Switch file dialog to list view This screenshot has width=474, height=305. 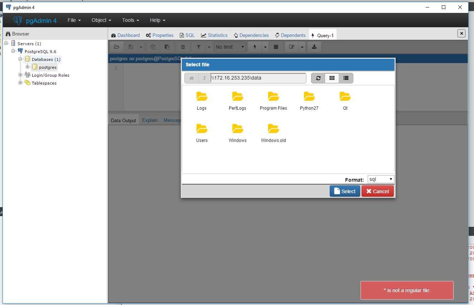pyautogui.click(x=346, y=78)
